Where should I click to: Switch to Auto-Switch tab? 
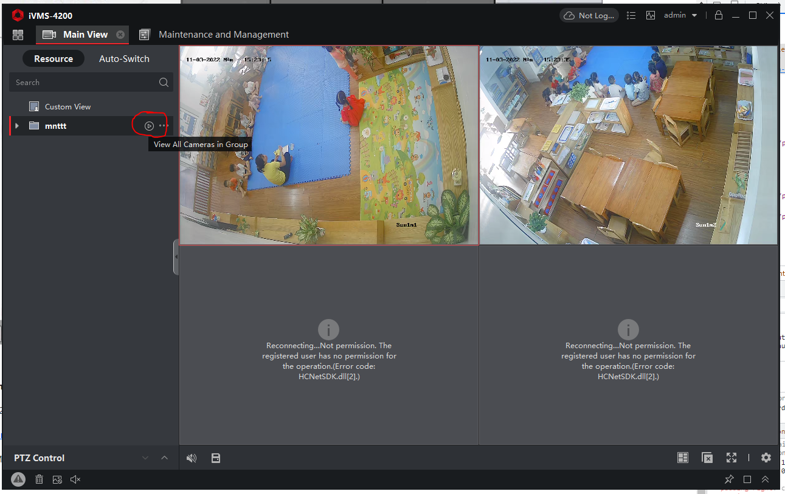[124, 59]
